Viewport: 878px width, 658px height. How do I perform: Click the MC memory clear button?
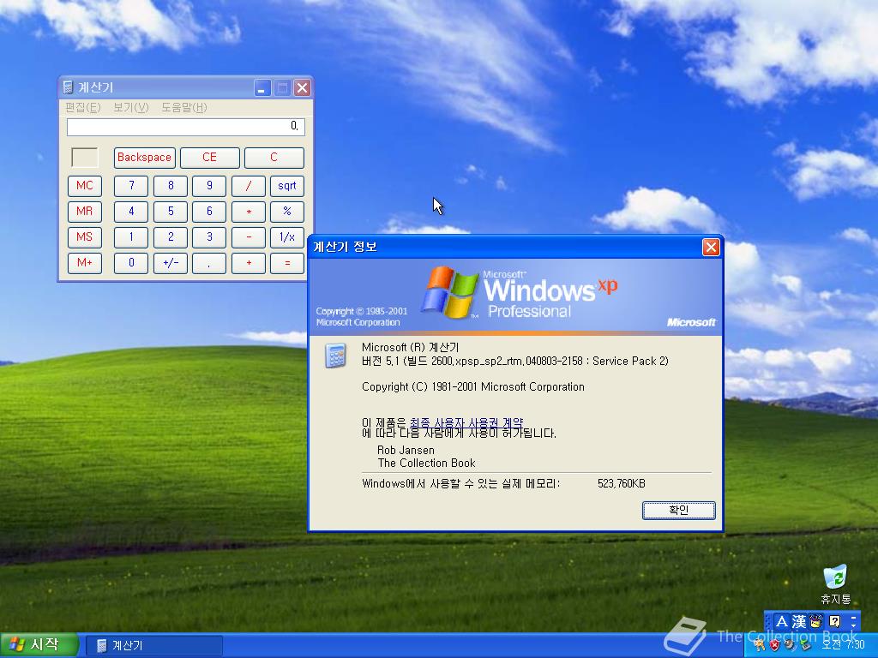tap(85, 186)
